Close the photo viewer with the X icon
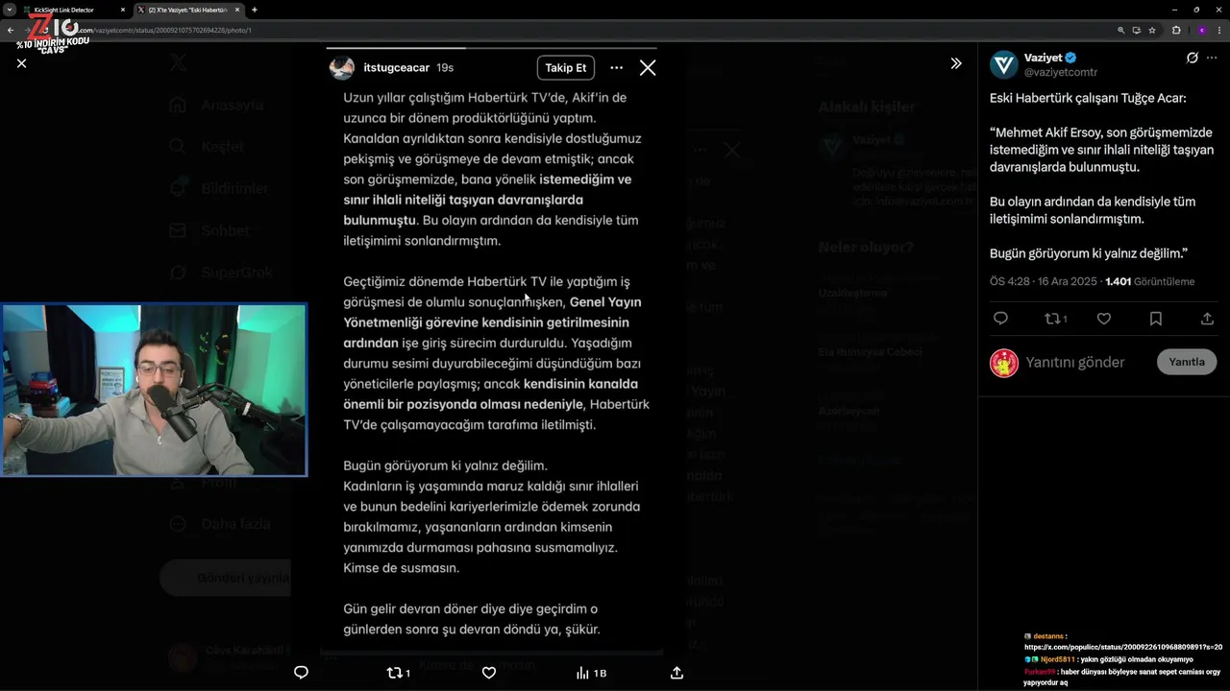 [21, 63]
